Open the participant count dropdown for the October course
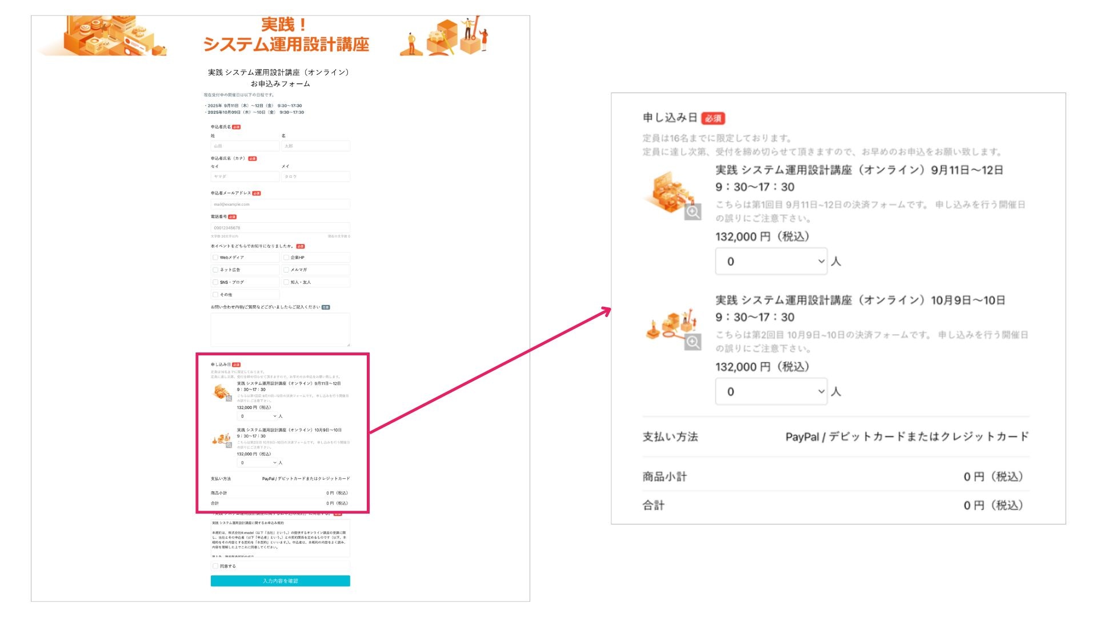The image size is (1097, 617). (771, 391)
